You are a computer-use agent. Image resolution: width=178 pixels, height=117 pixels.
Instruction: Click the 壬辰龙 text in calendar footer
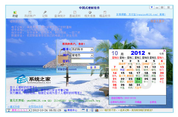click(x=153, y=102)
